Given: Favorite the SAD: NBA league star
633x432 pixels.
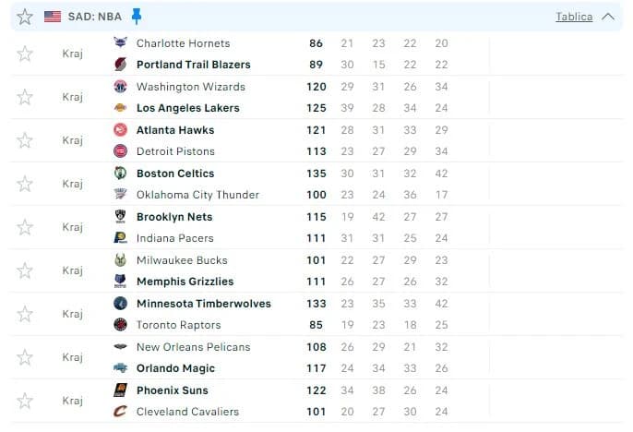Looking at the screenshot, I should click(25, 17).
